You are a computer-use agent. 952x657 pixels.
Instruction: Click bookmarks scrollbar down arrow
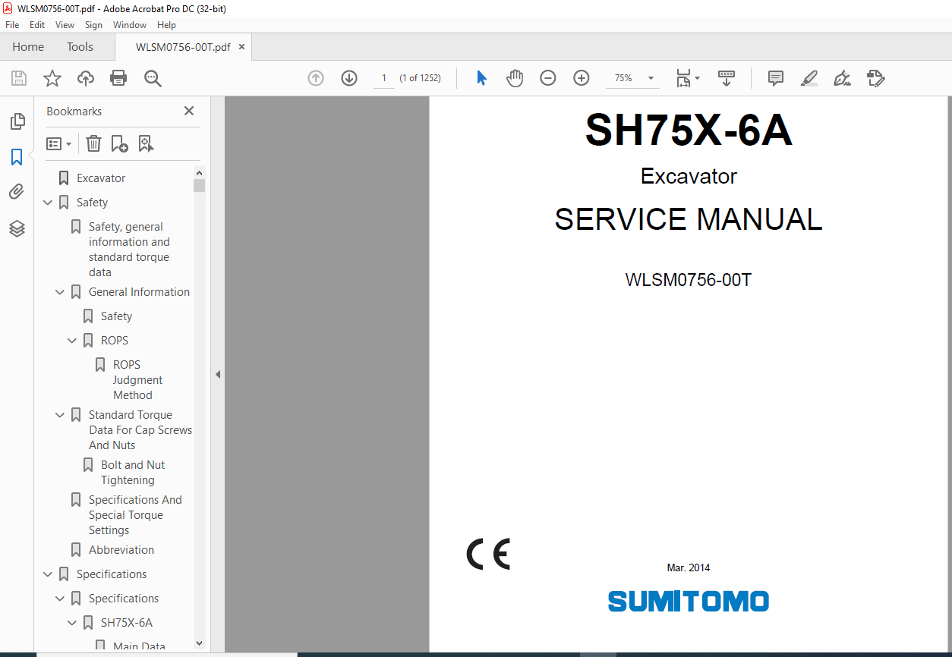click(199, 643)
